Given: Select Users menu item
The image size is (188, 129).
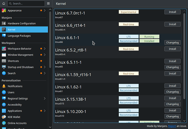Looking at the screenshot, I should (24, 92).
